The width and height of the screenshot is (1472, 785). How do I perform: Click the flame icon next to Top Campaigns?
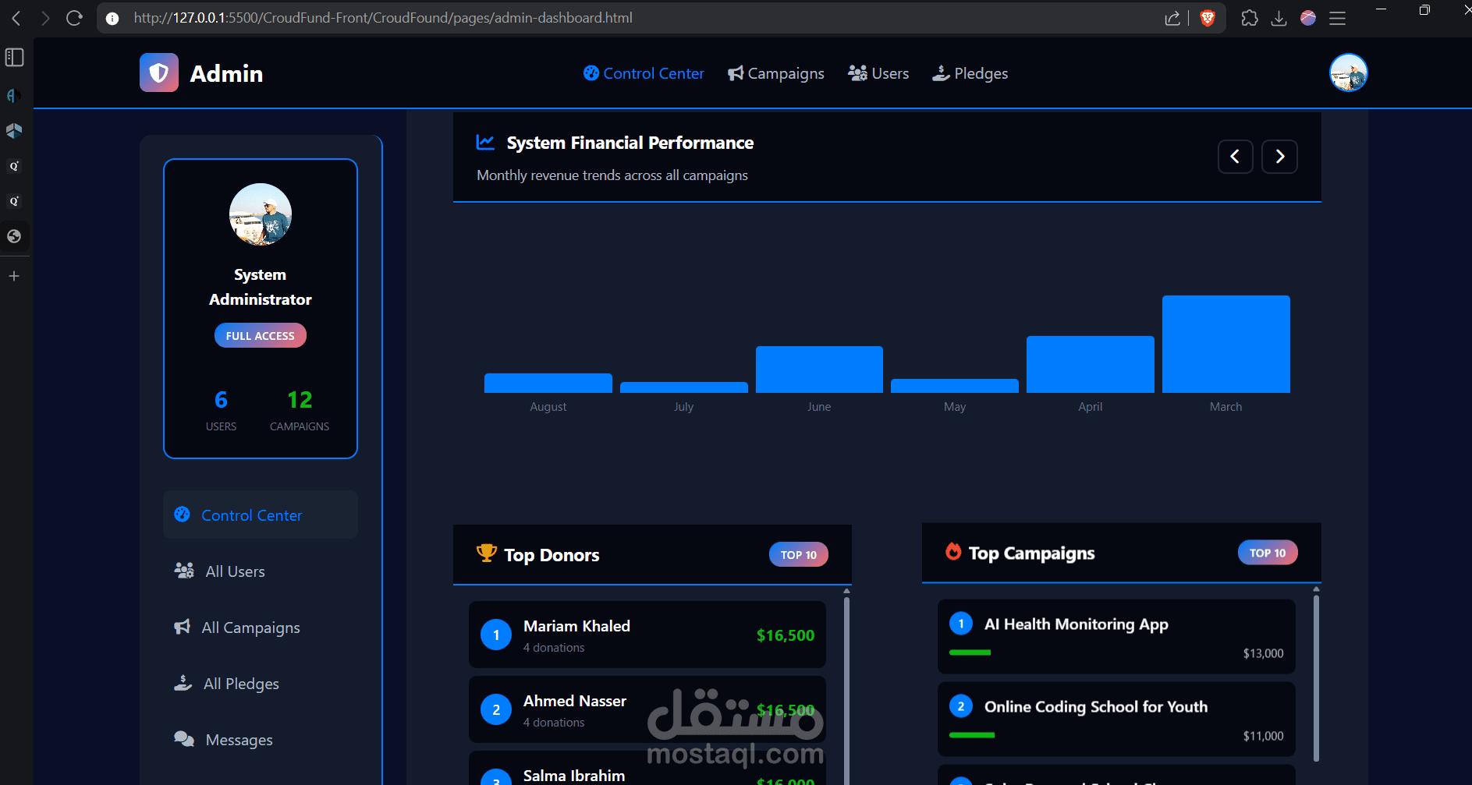coord(953,551)
